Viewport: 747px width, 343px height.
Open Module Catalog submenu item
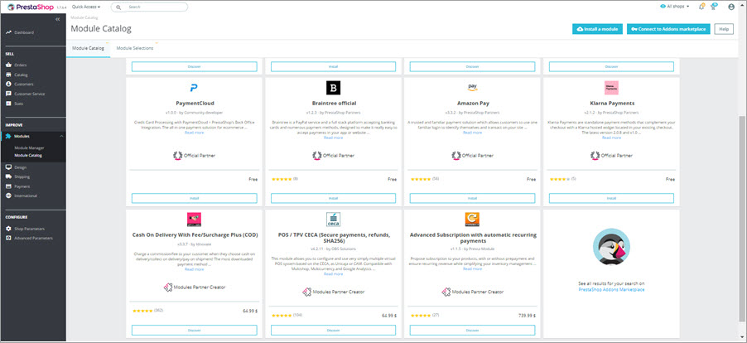(x=28, y=155)
